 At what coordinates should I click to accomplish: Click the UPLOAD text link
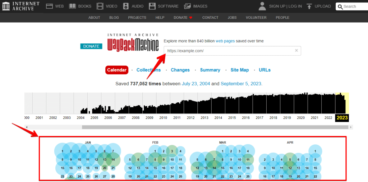pyautogui.click(x=323, y=6)
